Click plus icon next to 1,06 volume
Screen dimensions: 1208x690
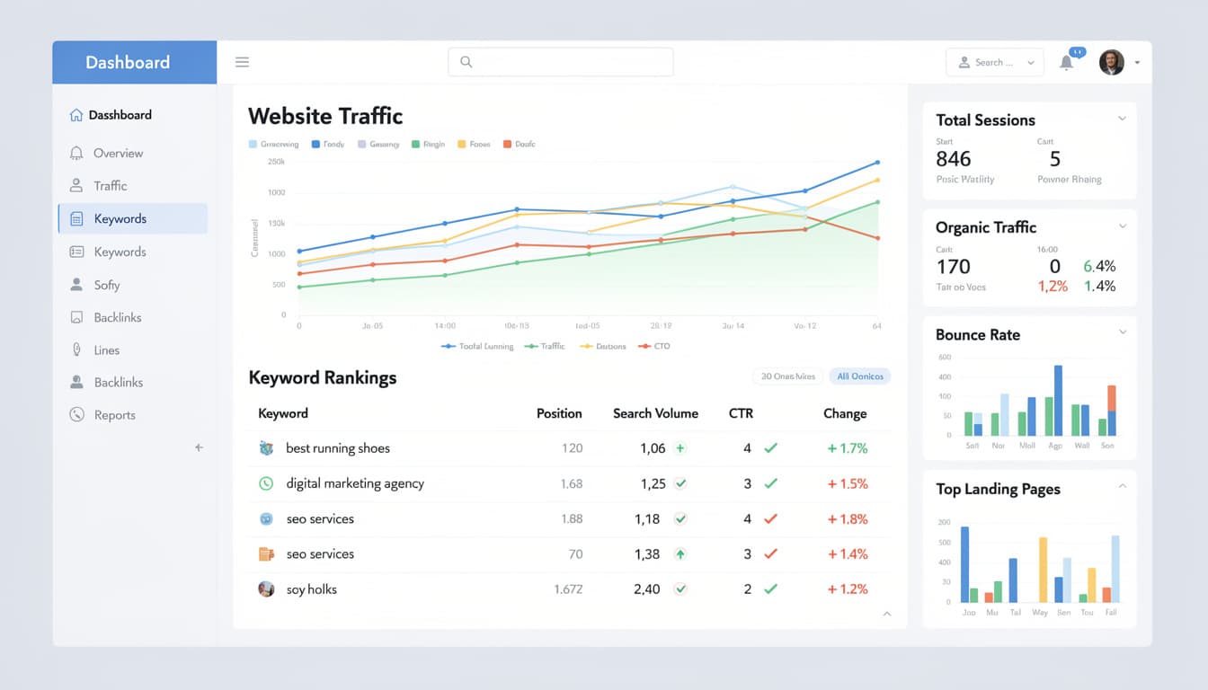[x=680, y=447]
